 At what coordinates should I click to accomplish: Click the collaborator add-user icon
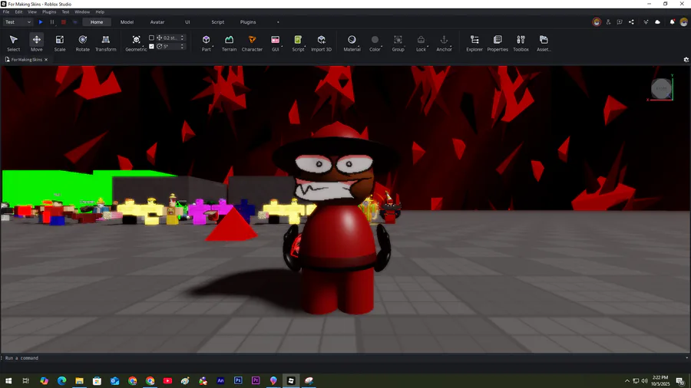608,22
